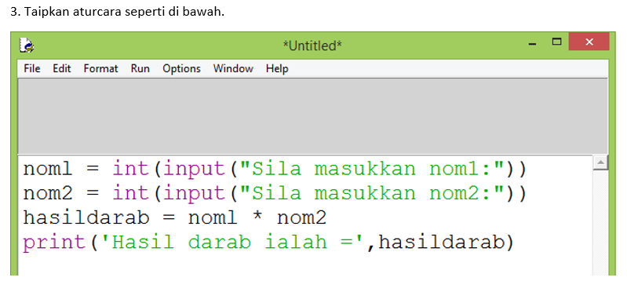Click the Python IDLE icon in the title bar
The image size is (627, 292).
click(x=27, y=46)
